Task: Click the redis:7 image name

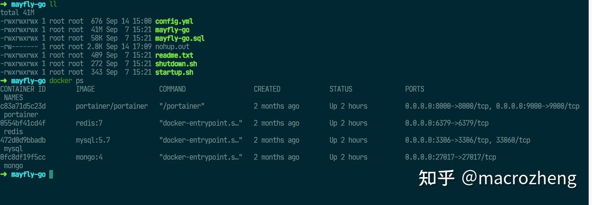Action: pos(89,123)
